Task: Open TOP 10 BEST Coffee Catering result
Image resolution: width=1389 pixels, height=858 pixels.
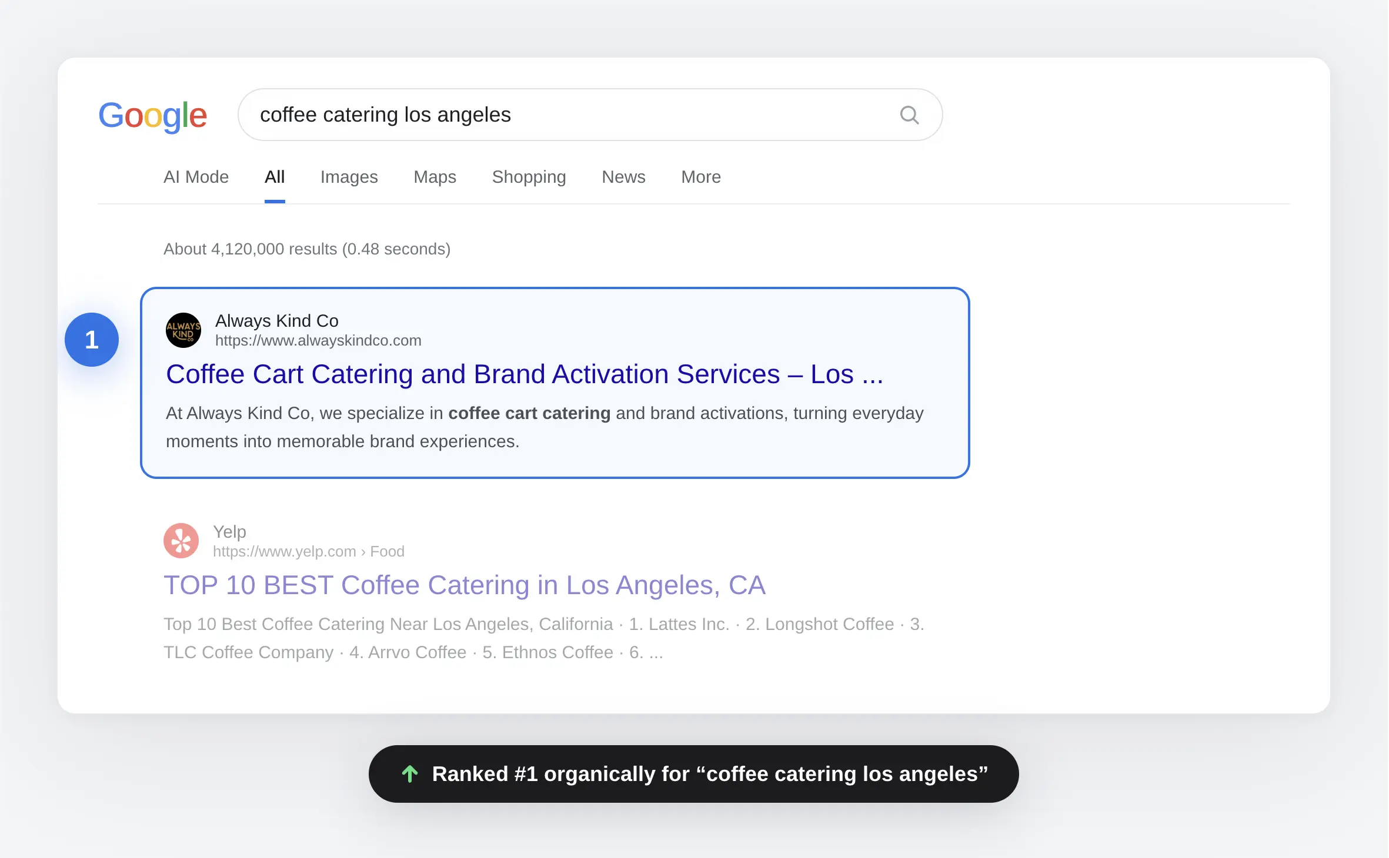Action: [465, 585]
